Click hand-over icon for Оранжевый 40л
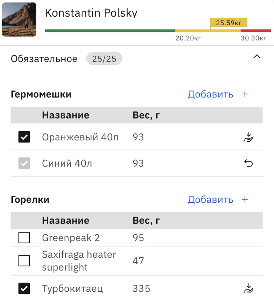 [249, 137]
